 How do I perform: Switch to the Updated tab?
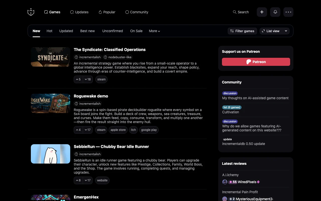tap(66, 31)
